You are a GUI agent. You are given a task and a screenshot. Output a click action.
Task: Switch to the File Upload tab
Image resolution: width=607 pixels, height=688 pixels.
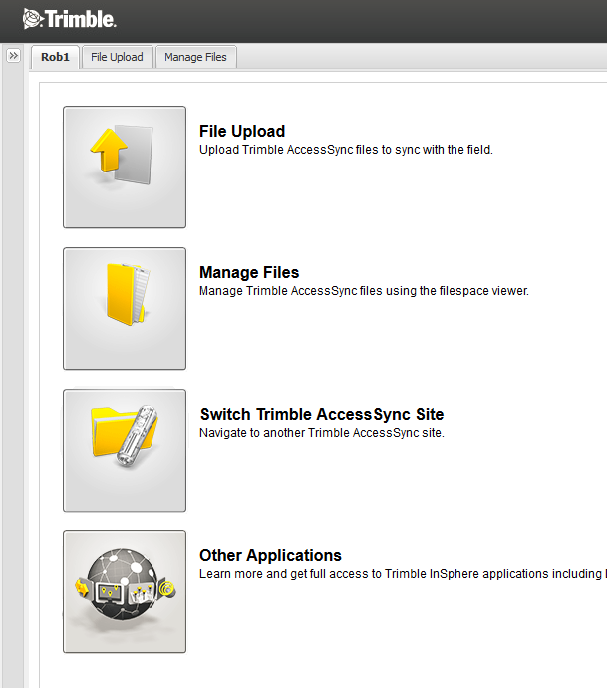[117, 57]
